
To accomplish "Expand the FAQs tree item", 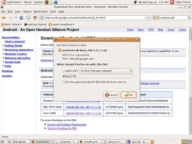I will tap(3, 66).
